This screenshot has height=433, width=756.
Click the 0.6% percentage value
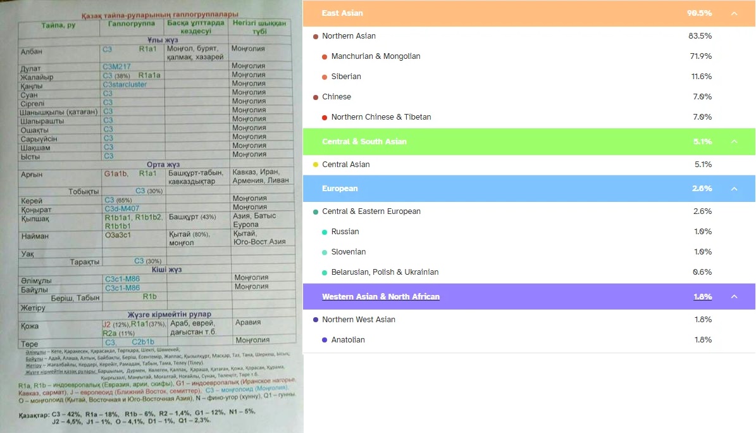coord(702,272)
